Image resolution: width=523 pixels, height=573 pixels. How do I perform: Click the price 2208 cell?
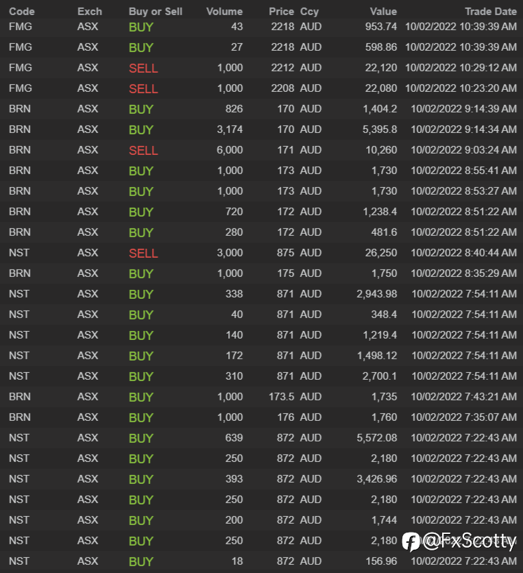(282, 88)
